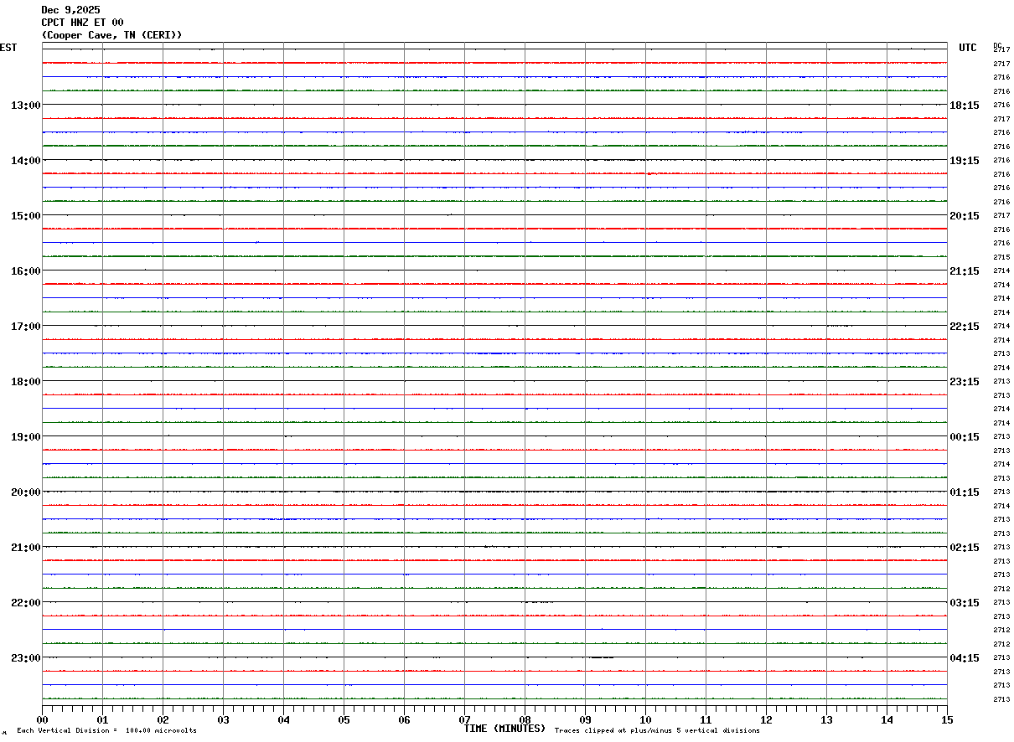Click minute 12 on the bottom axis
Screen dimensions: 1014x742
[767, 719]
